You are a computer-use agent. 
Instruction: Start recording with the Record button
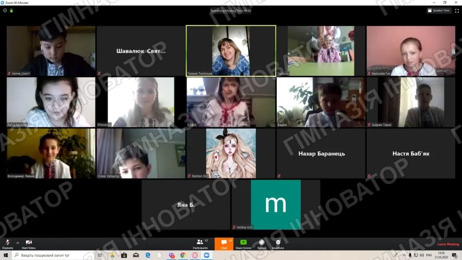point(261,244)
